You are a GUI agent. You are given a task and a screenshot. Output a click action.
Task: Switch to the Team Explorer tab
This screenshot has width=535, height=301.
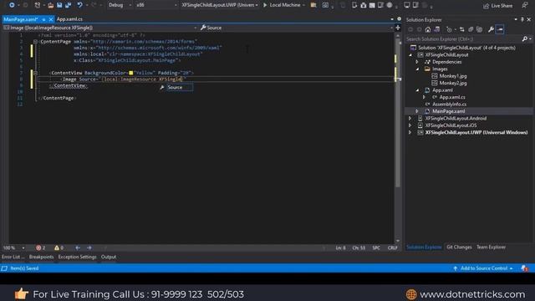(491, 247)
